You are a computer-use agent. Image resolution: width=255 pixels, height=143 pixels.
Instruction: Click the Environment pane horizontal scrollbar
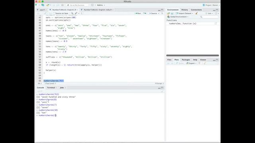pyautogui.click(x=192, y=56)
